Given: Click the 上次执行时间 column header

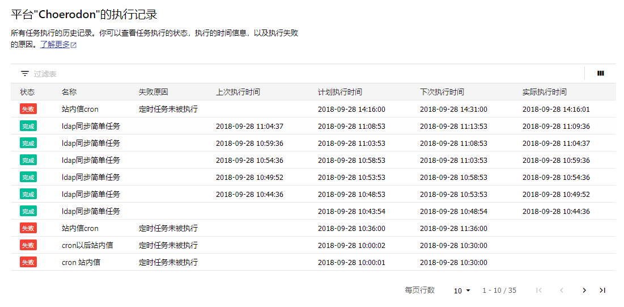Looking at the screenshot, I should click(238, 92).
